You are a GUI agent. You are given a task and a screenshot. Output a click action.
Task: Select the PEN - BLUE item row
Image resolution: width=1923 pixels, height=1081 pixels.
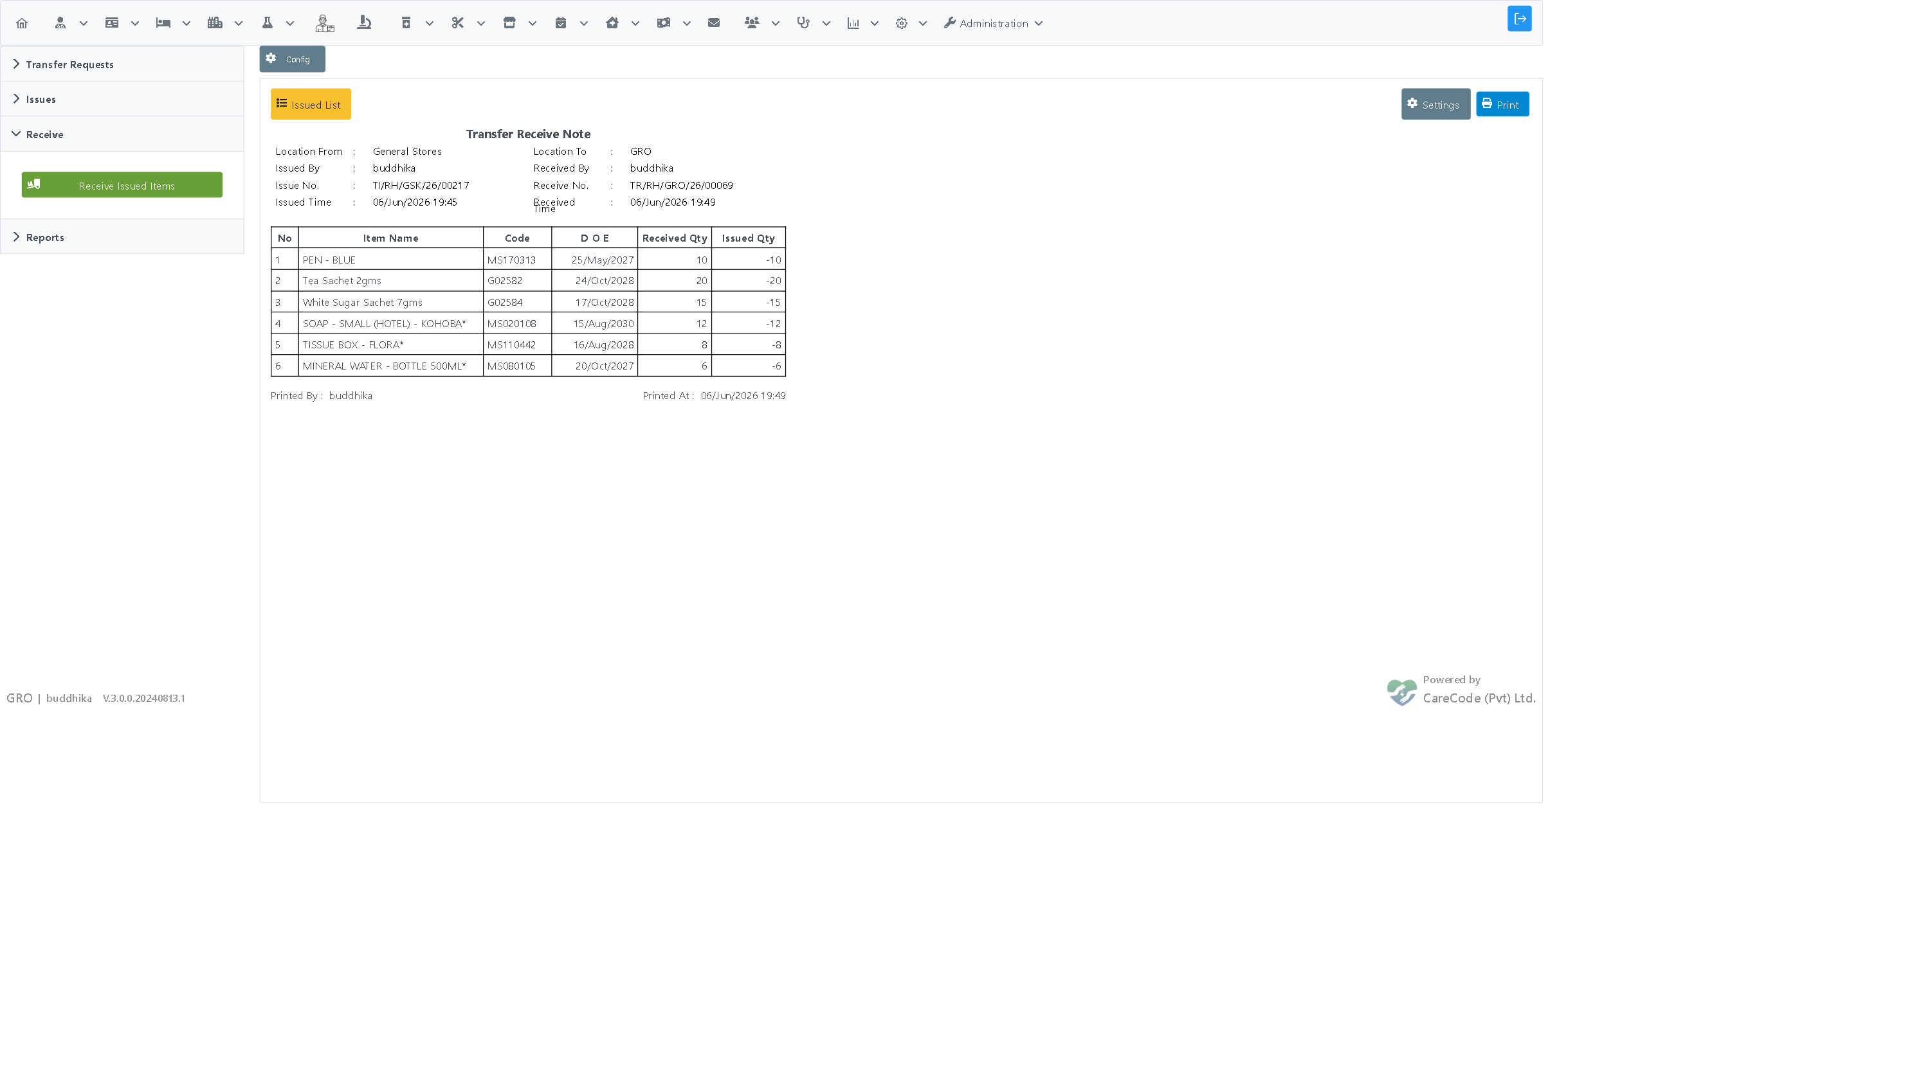coord(528,260)
